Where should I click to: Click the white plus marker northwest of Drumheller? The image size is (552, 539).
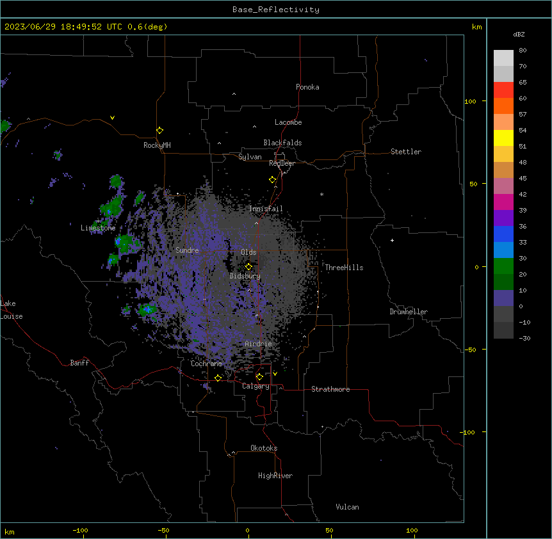click(x=392, y=240)
